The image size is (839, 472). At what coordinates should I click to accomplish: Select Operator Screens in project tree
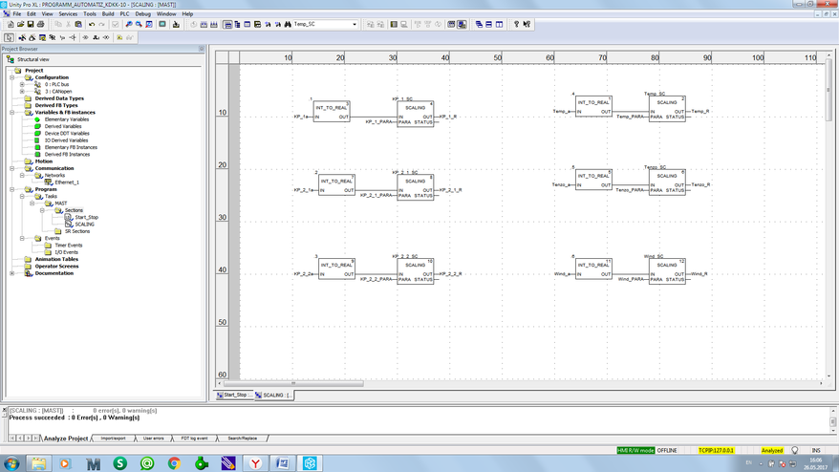(56, 267)
